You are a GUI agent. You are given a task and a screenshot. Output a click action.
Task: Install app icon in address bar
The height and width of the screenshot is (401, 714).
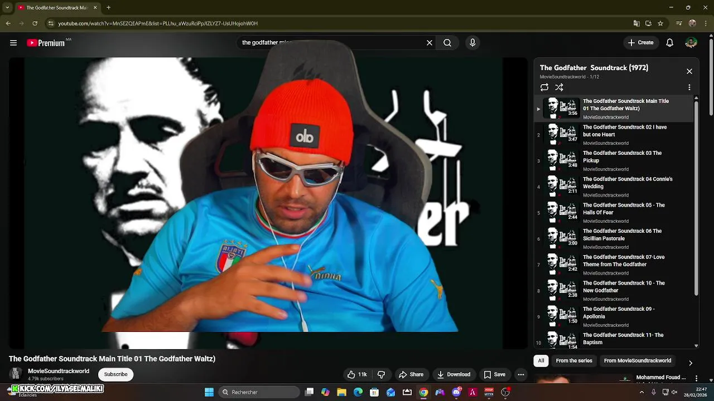pyautogui.click(x=648, y=23)
